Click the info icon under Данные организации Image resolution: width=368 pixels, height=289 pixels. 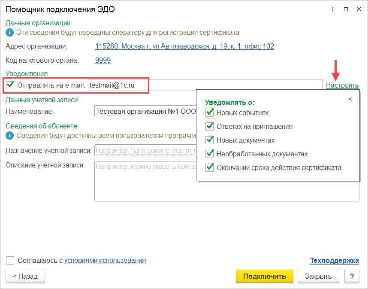point(9,32)
